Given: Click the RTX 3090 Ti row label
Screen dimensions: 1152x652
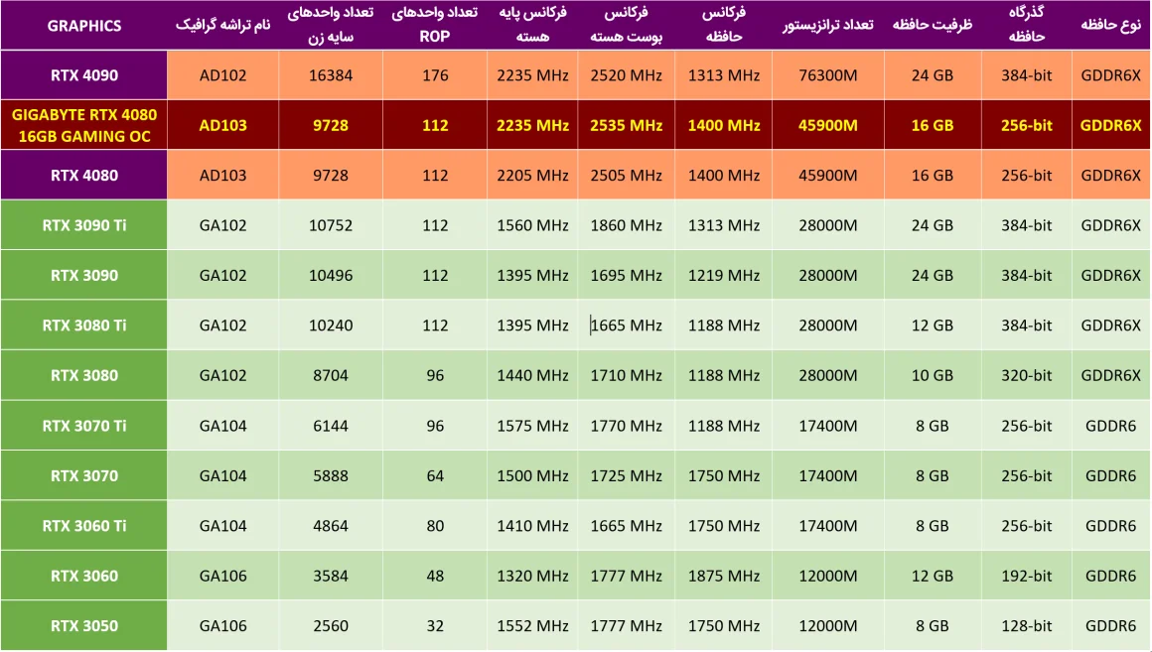Looking at the screenshot, I should point(83,225).
